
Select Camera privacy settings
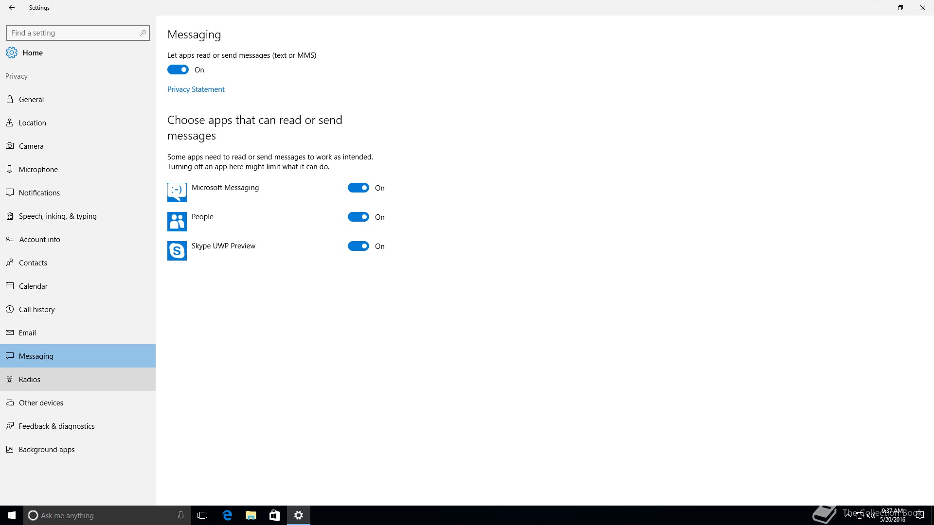(x=78, y=146)
